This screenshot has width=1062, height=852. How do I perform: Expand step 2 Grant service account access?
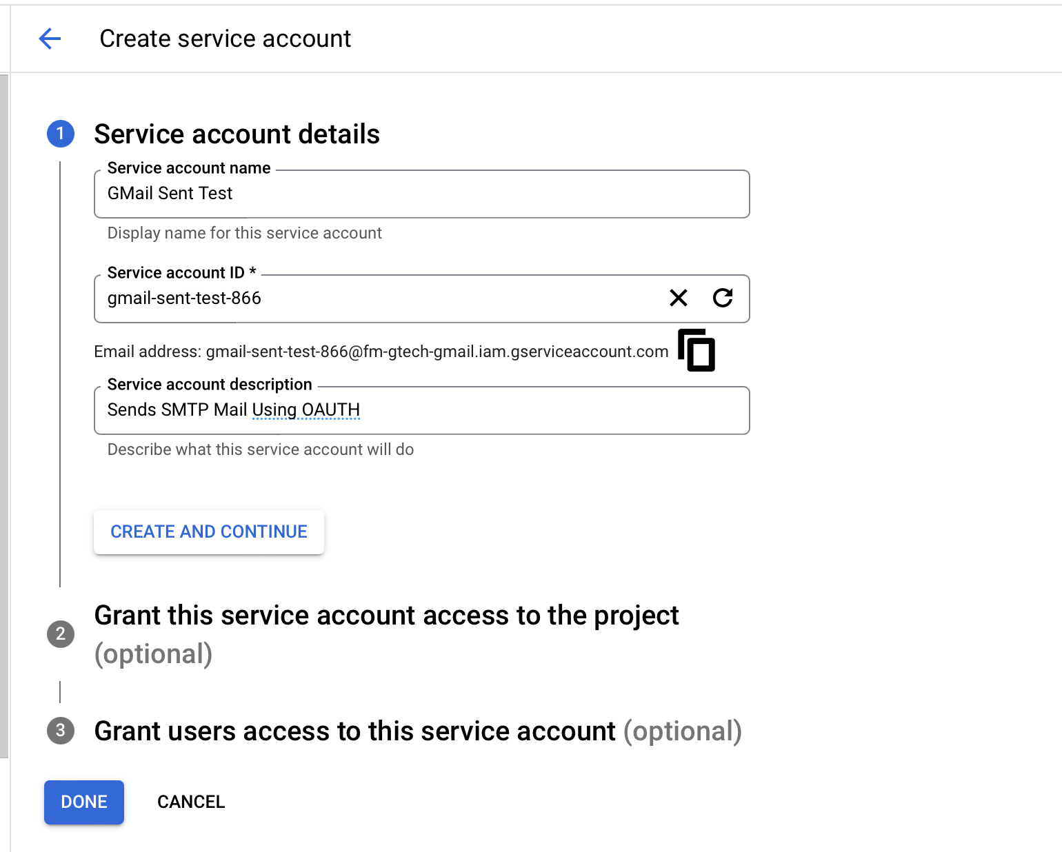(x=386, y=634)
